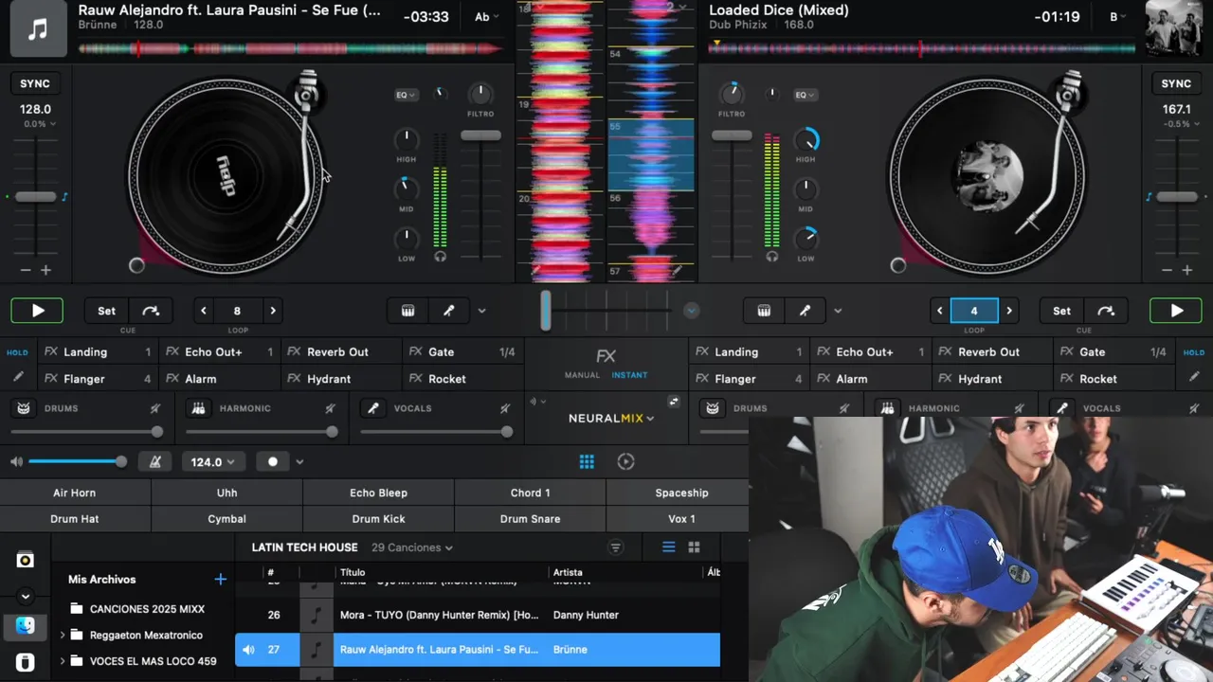Click the Automix circular play icon

coord(625,462)
